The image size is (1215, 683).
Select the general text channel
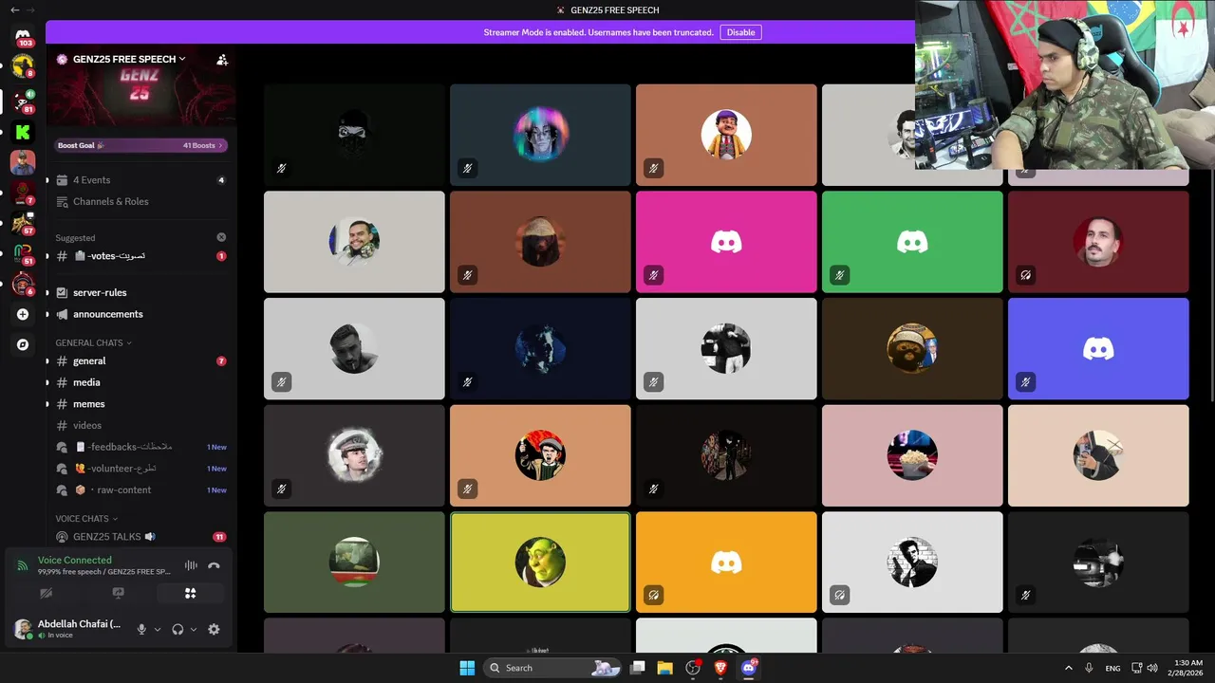[x=140, y=360]
